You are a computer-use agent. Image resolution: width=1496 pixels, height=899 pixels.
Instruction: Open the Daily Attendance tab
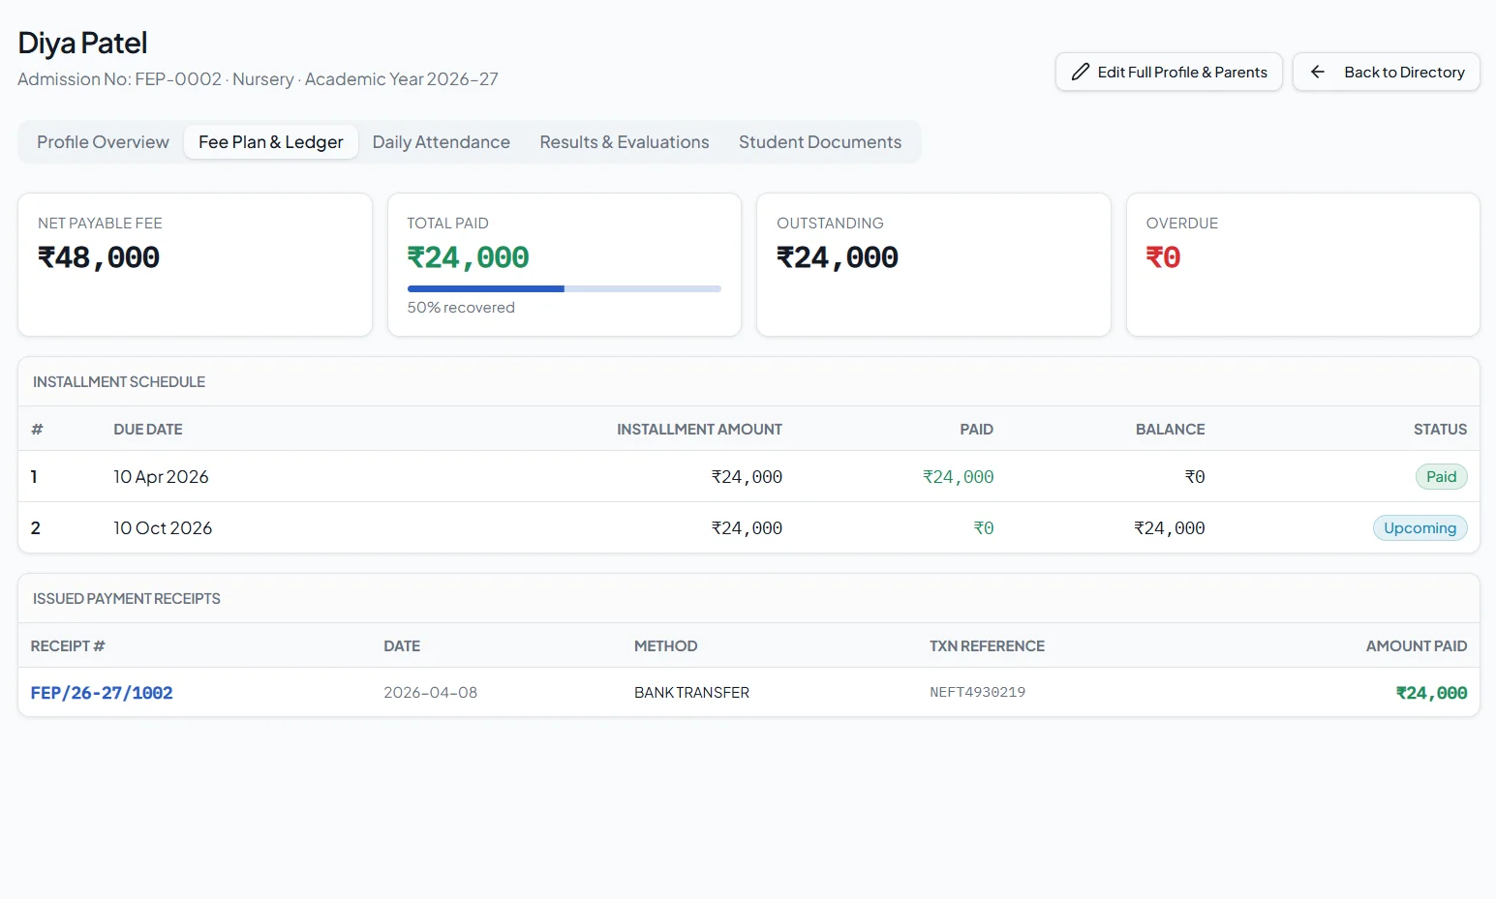[442, 142]
